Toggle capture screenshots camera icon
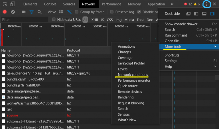Screen dimensions: 219x129 [23, 12]
